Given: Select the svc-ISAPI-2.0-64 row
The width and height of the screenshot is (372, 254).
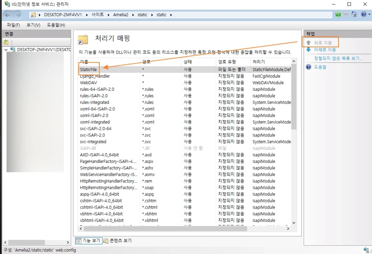Looking at the screenshot, I should (185, 129).
